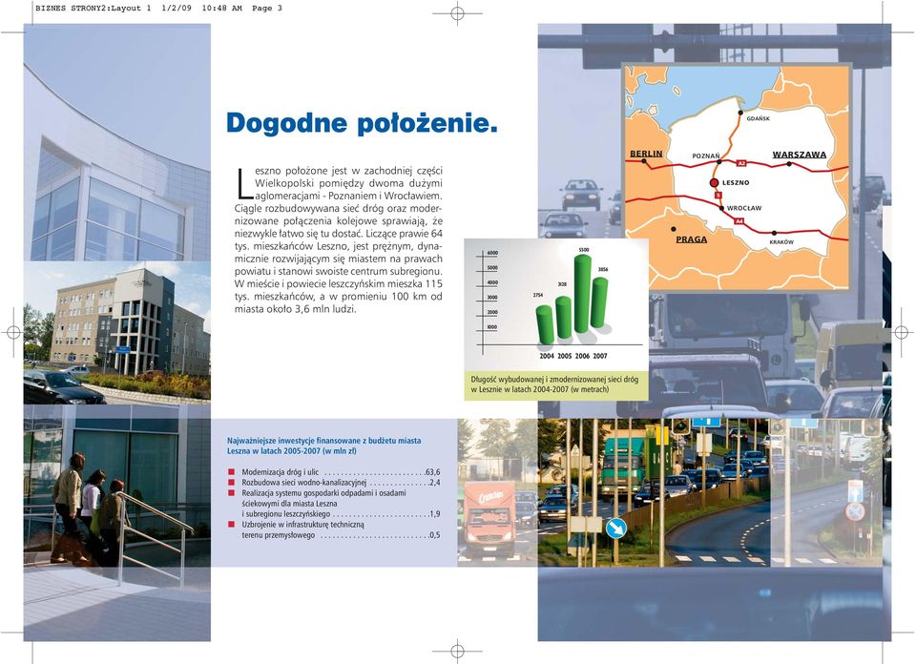Viewport: 916px width, 664px height.
Task: Click the registration crosshair mark on the left edge
Action: (12, 333)
